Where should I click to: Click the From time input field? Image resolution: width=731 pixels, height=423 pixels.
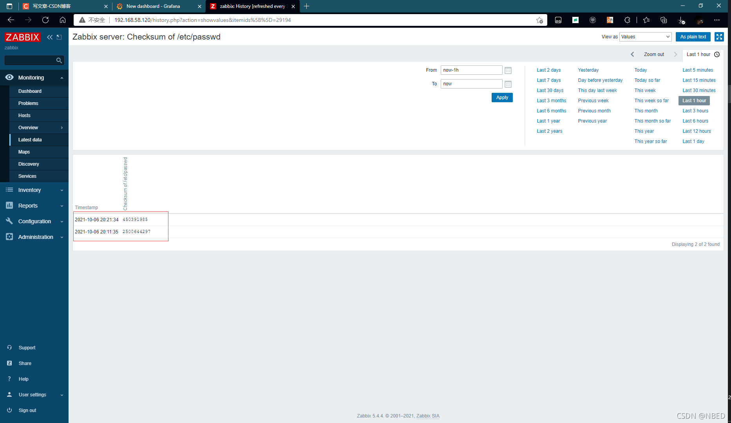click(x=471, y=70)
